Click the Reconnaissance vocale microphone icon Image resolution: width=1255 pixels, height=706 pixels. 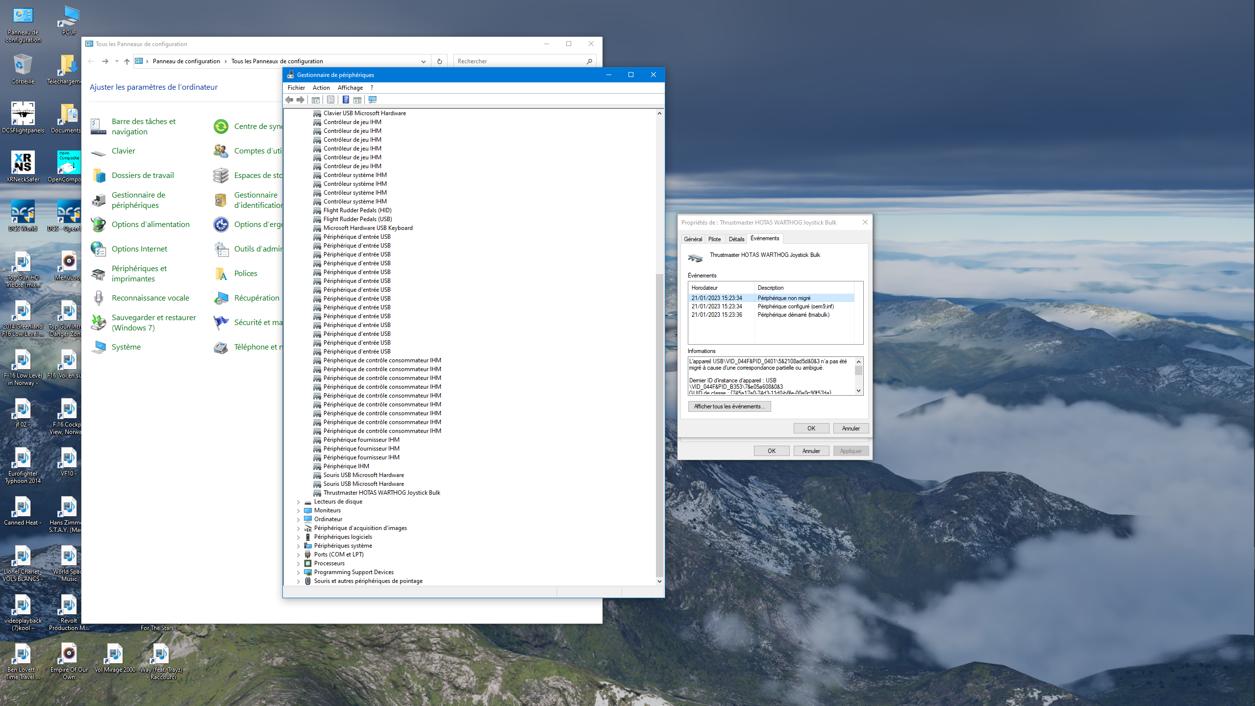99,298
